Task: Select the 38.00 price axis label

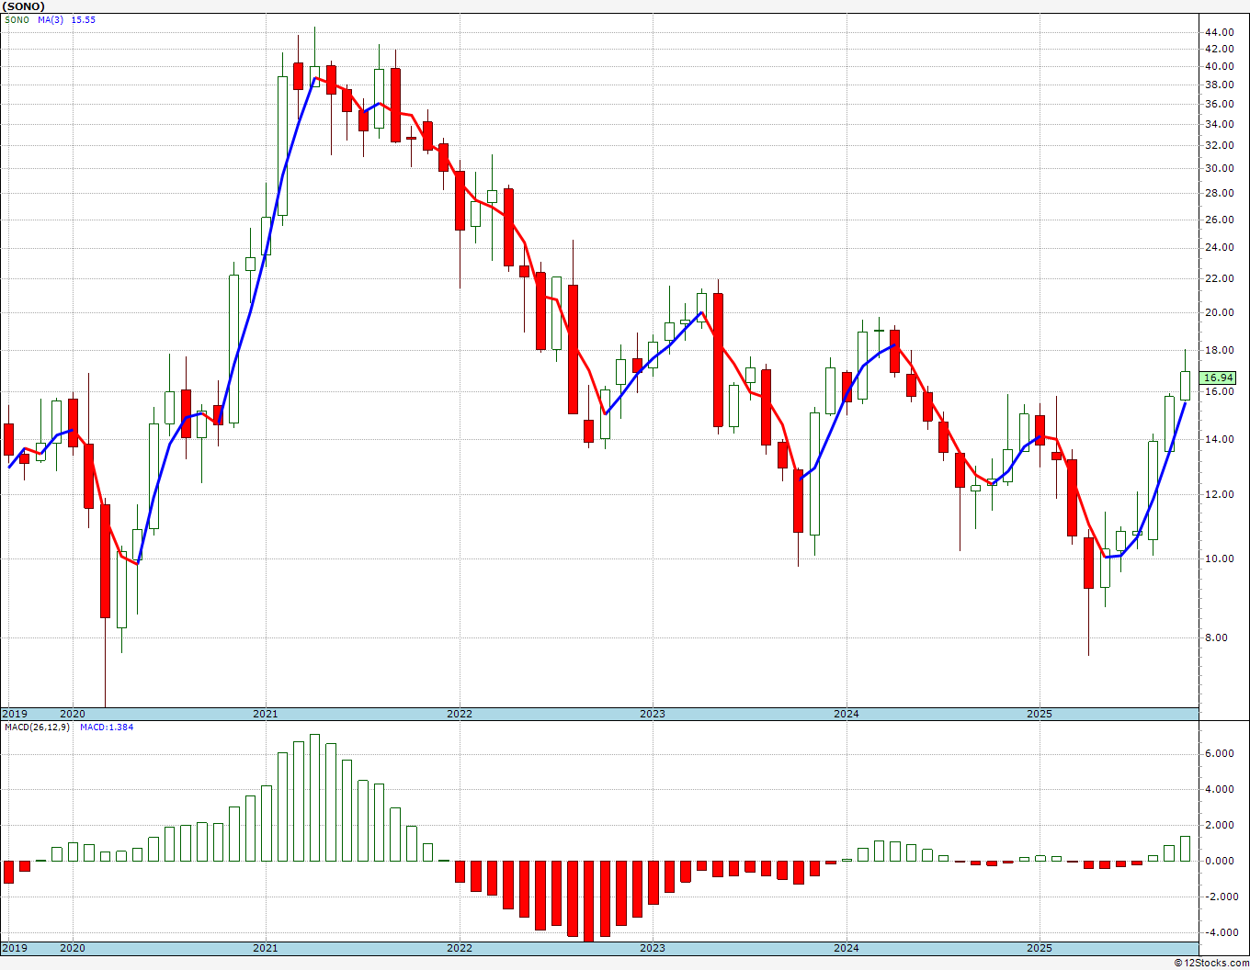Action: pyautogui.click(x=1219, y=85)
